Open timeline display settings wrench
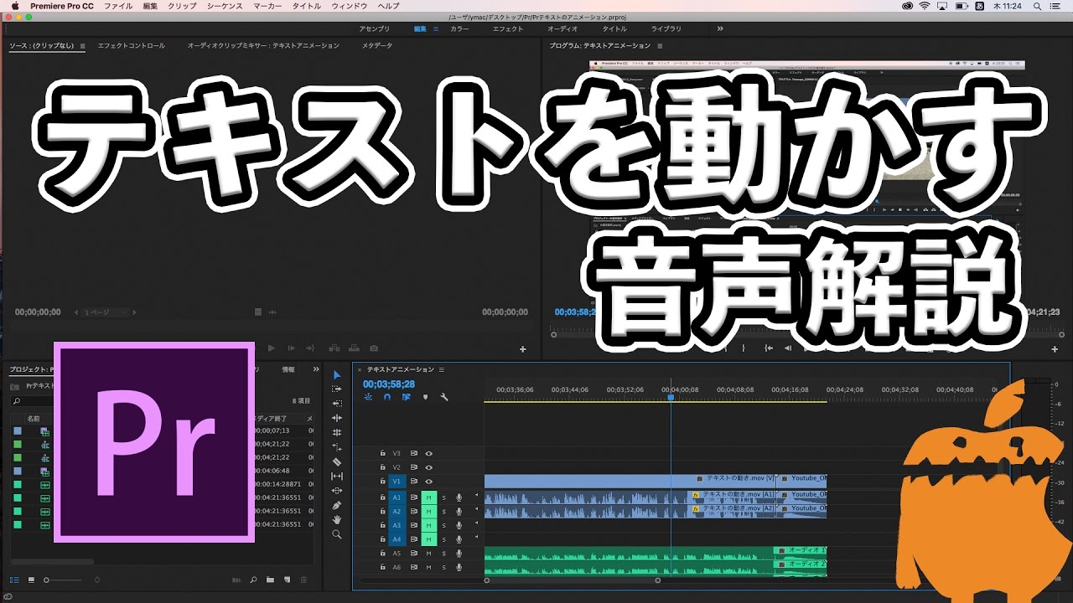1073x603 pixels. pos(444,397)
